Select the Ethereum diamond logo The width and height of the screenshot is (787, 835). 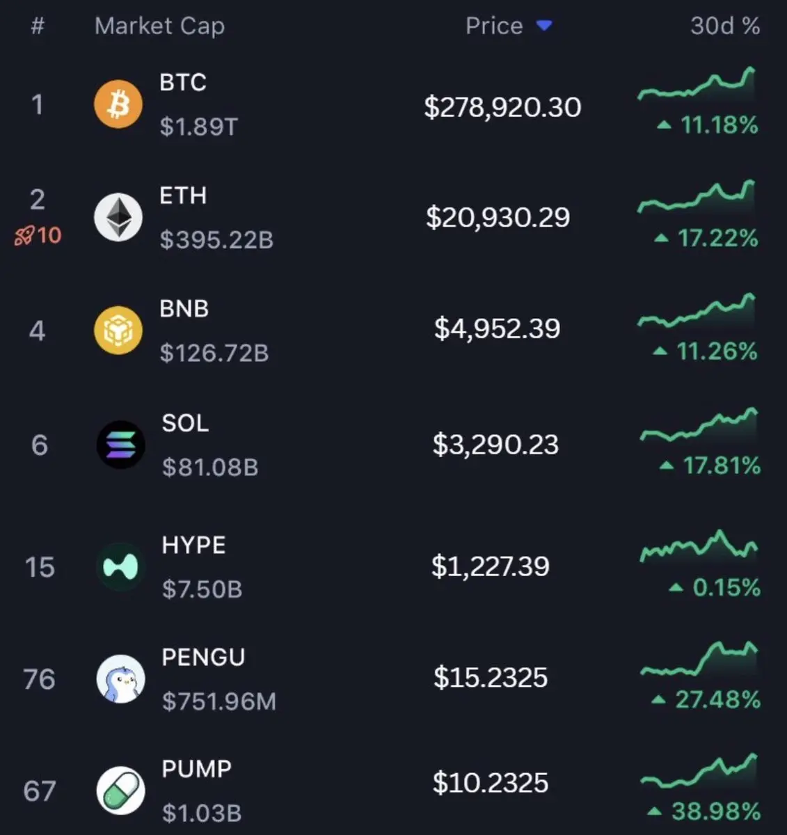(118, 217)
